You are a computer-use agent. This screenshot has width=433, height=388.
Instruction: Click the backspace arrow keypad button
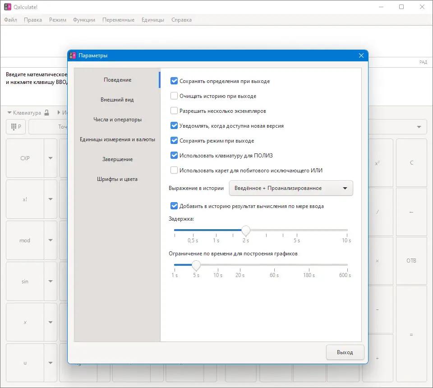click(411, 212)
